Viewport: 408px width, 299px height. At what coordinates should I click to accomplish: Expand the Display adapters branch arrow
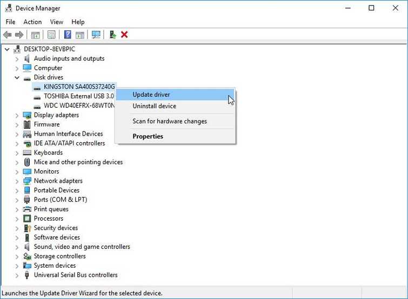(x=17, y=115)
